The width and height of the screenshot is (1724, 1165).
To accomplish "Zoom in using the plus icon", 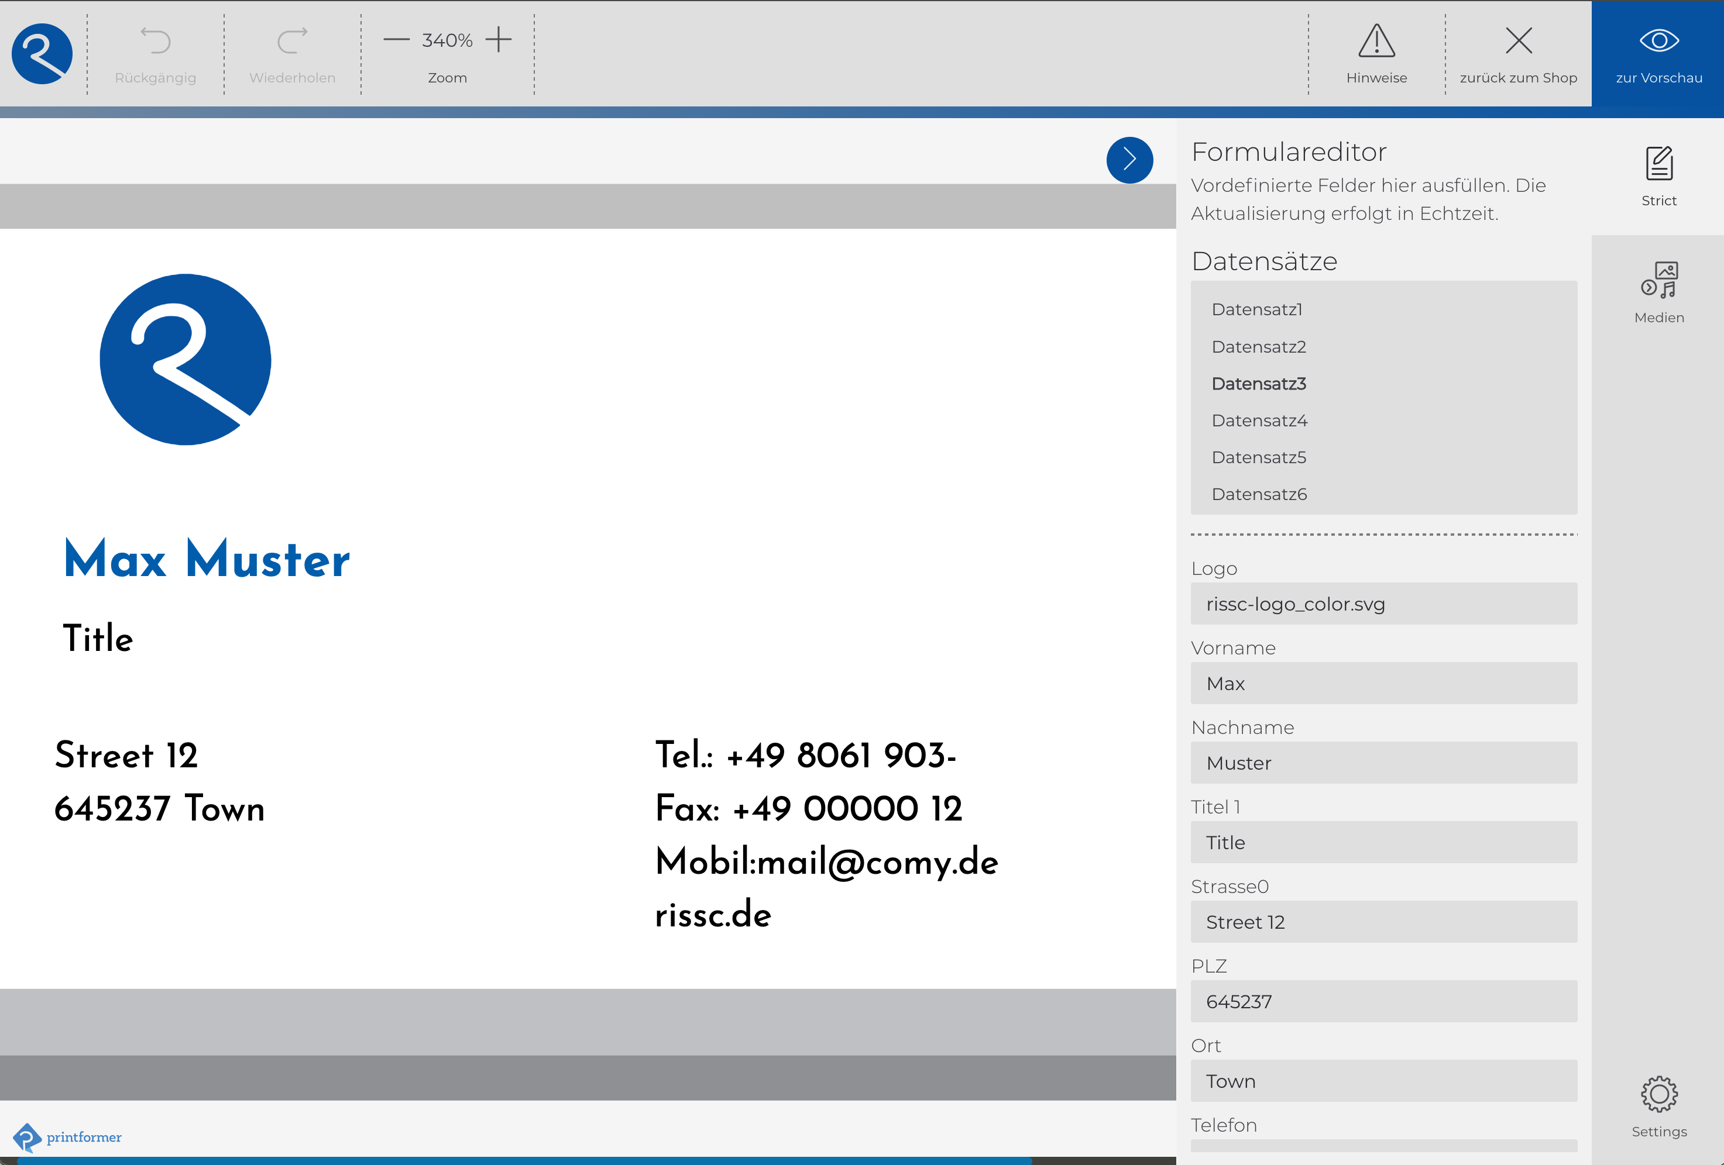I will click(498, 40).
